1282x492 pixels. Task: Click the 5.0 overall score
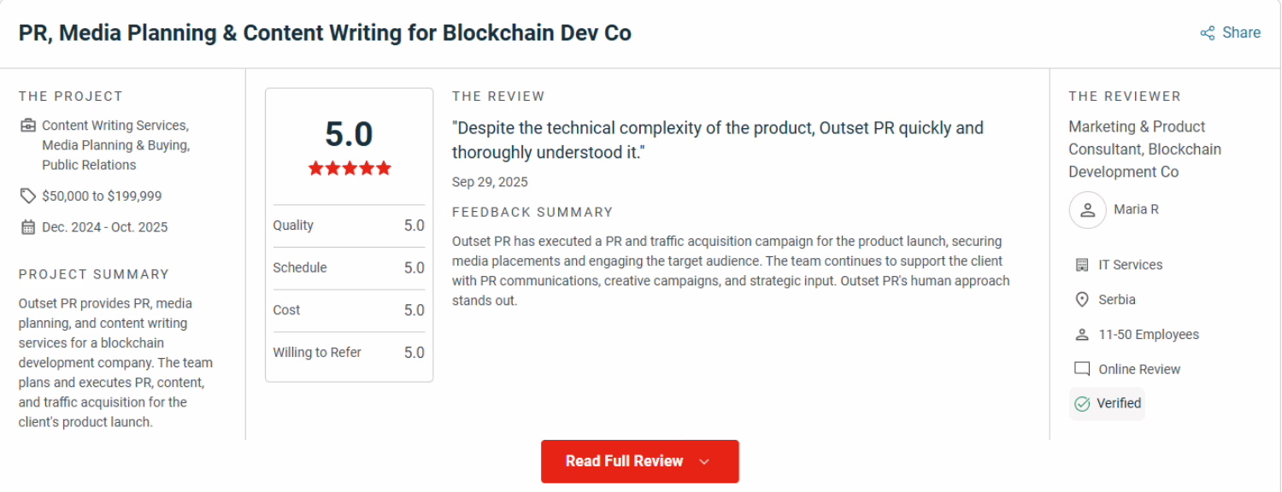pyautogui.click(x=349, y=135)
